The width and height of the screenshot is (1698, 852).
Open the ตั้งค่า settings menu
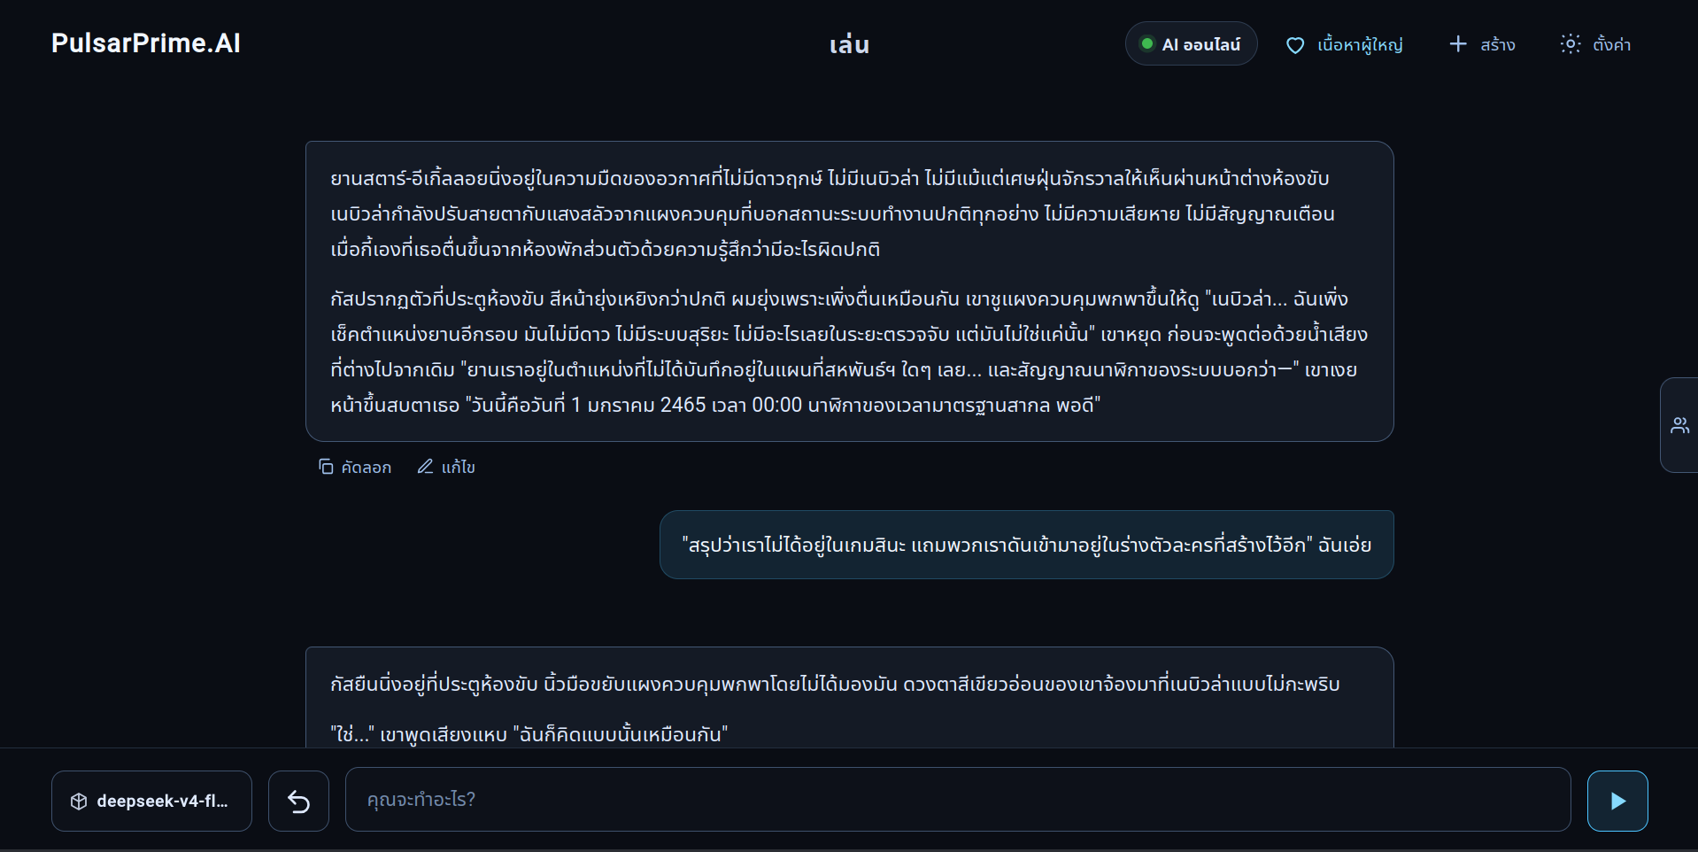(x=1596, y=44)
